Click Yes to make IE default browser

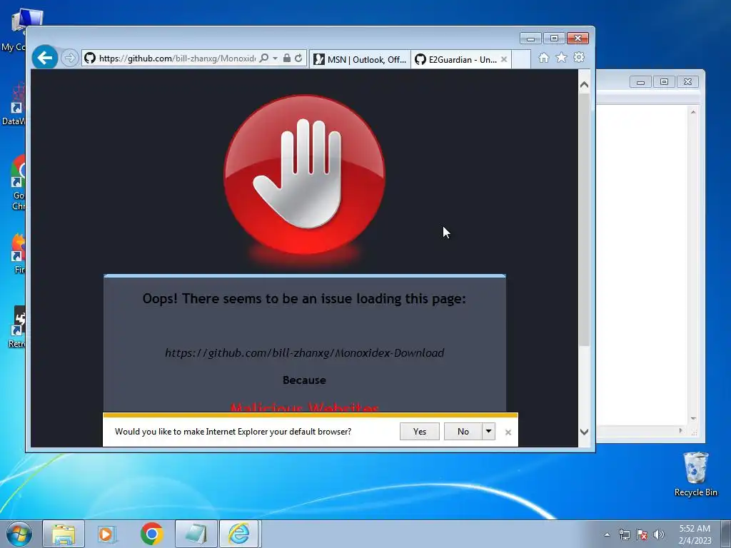420,432
